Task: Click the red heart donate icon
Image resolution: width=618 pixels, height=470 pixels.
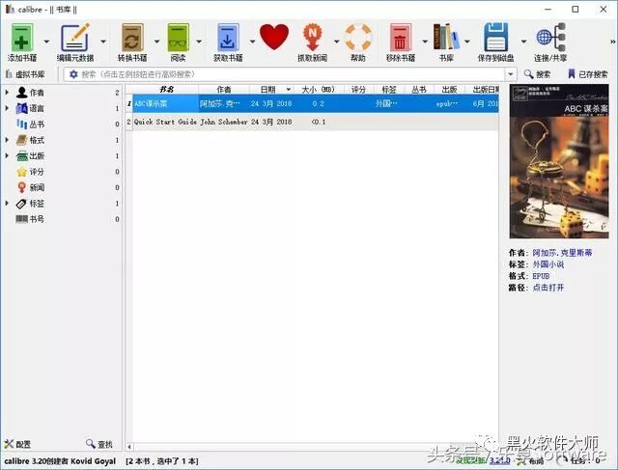Action: click(274, 37)
